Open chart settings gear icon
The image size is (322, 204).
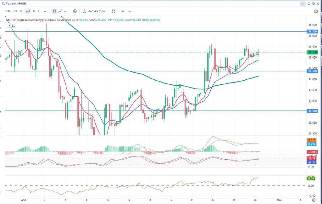[314, 3]
